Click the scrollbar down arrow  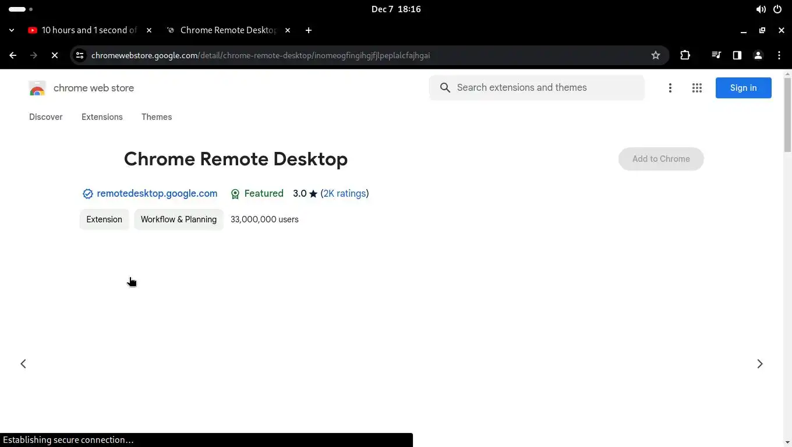pos(787,442)
